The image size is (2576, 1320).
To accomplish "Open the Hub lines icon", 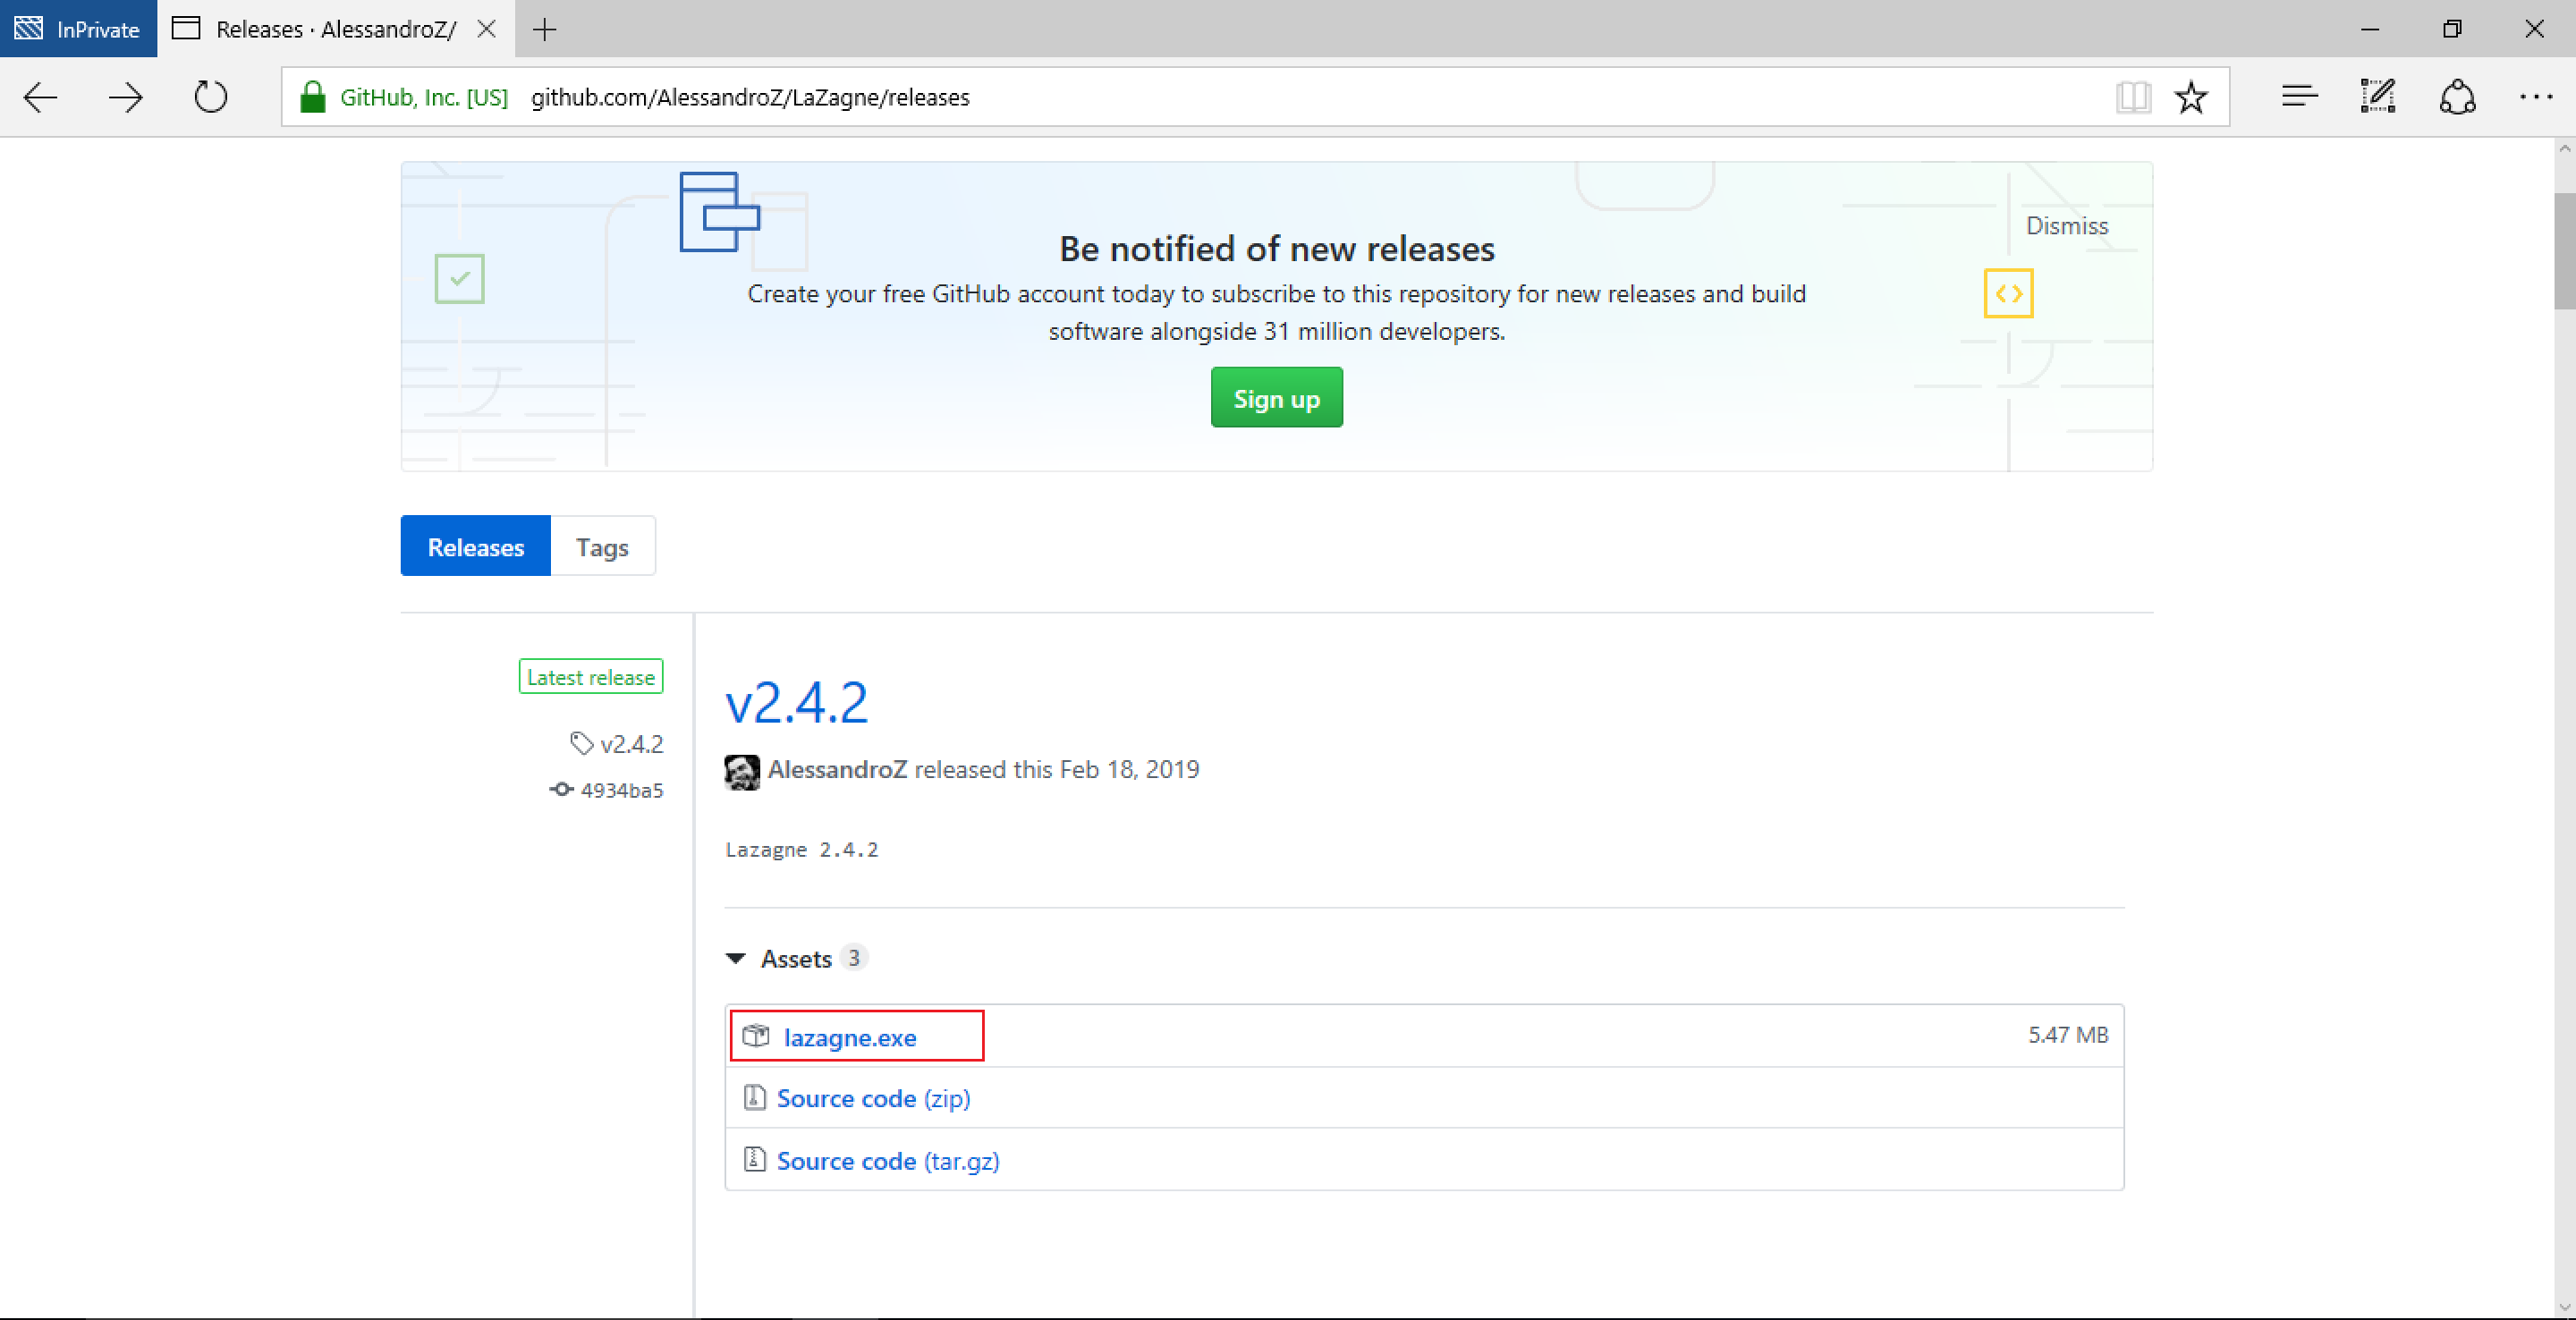I will (2299, 96).
